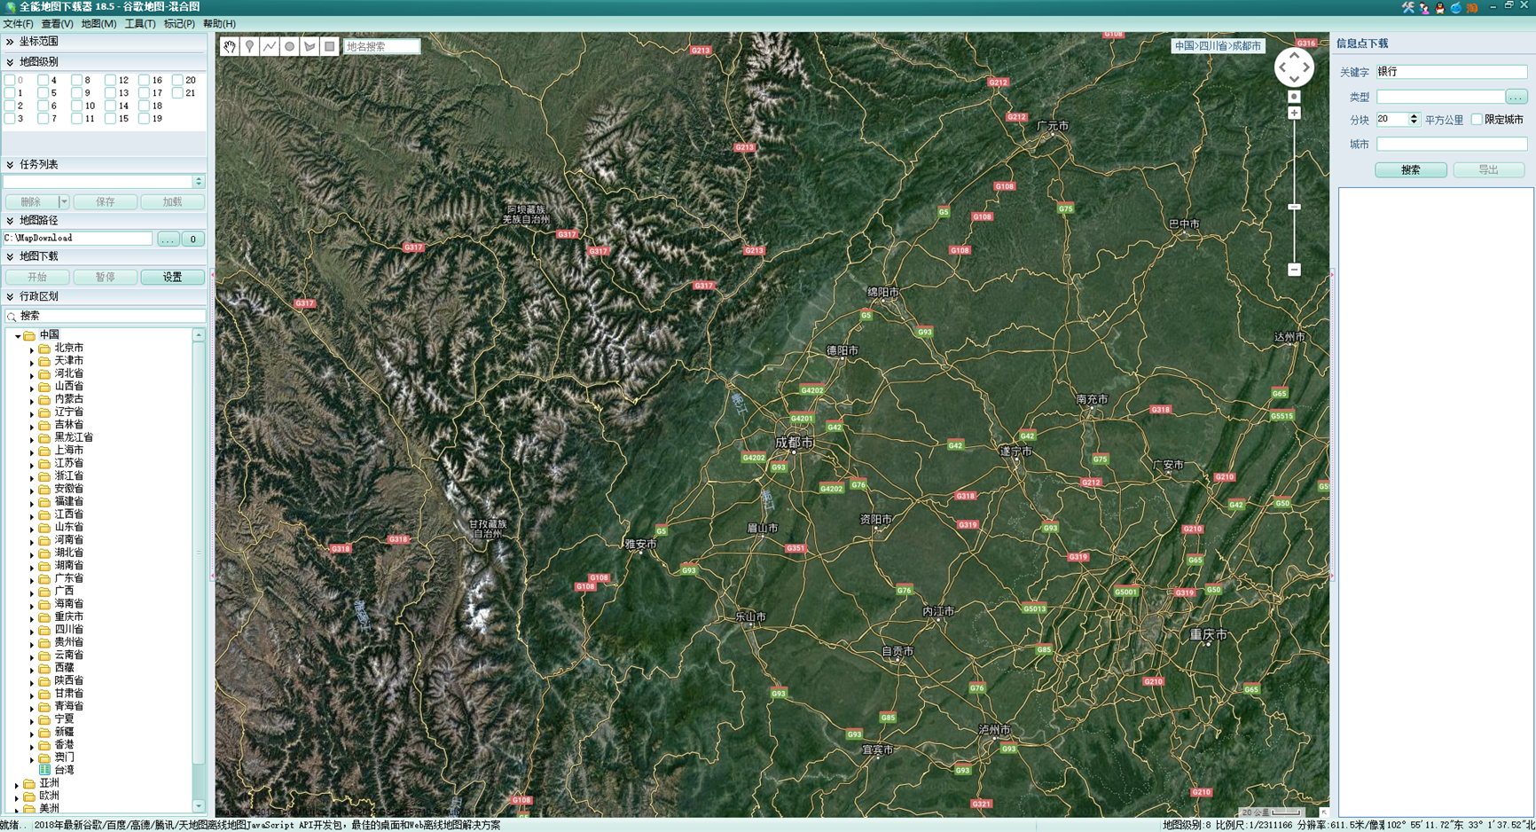Select the rectangle drawing tool
The width and height of the screenshot is (1536, 832).
(x=329, y=46)
